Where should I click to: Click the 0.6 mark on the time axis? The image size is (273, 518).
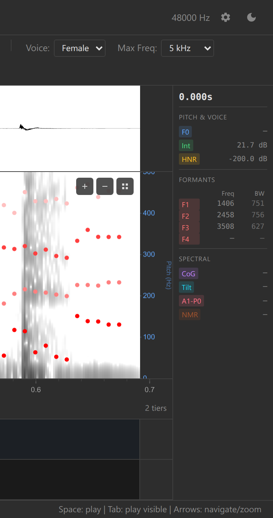(x=36, y=390)
